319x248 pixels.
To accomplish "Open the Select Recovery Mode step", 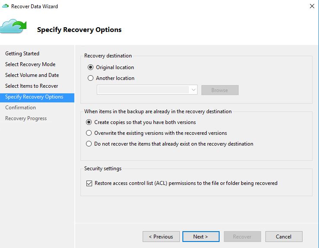I will [x=30, y=64].
